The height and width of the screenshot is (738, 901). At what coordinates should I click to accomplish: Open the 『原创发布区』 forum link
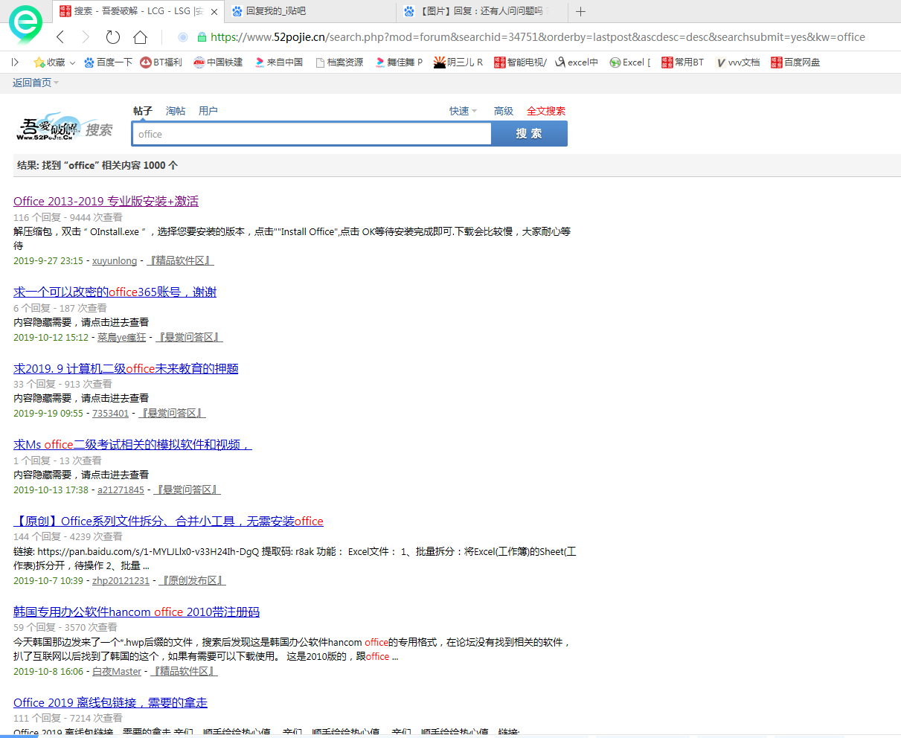click(x=192, y=581)
